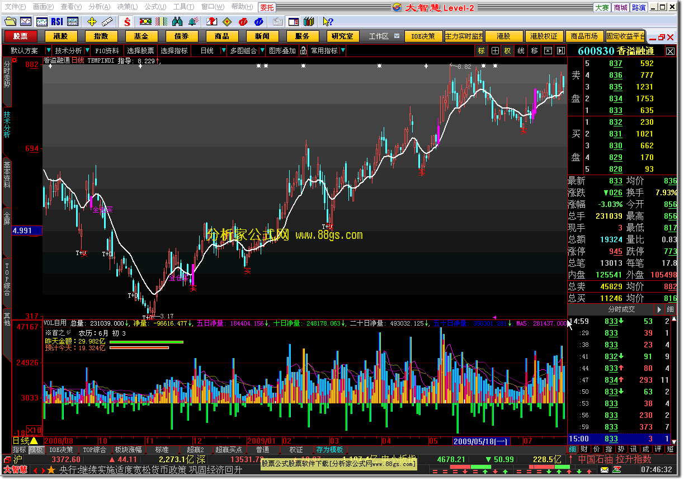Open the binoculars search tool
This screenshot has width=684, height=480.
177,22
